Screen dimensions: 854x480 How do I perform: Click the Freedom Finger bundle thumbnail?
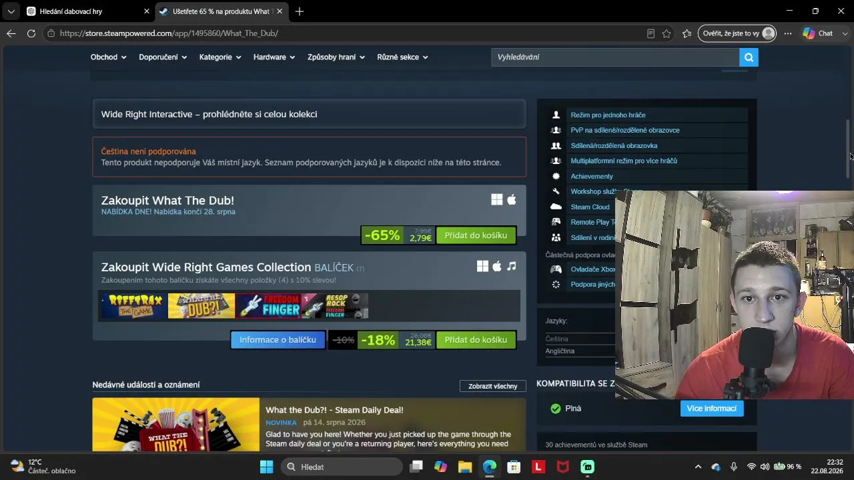268,306
